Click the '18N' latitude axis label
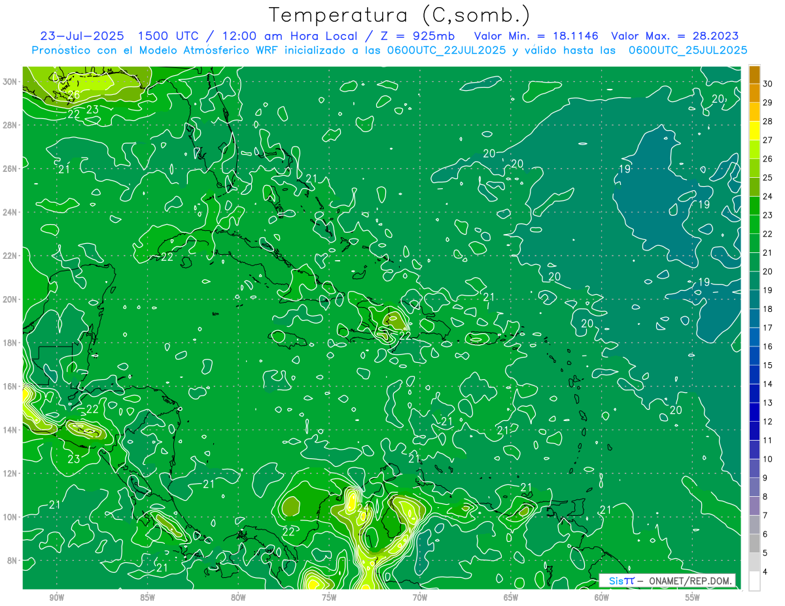 click(10, 343)
